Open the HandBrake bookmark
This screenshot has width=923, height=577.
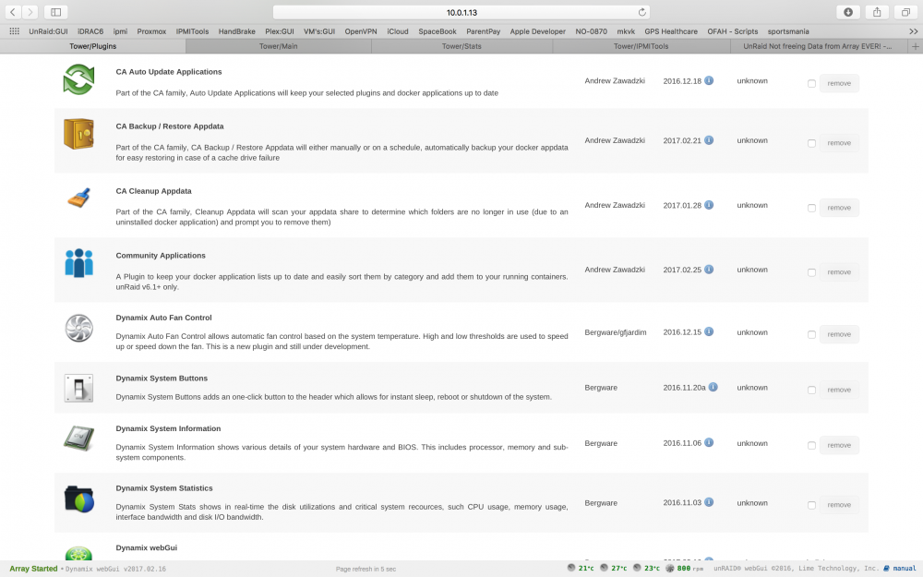[x=236, y=31]
